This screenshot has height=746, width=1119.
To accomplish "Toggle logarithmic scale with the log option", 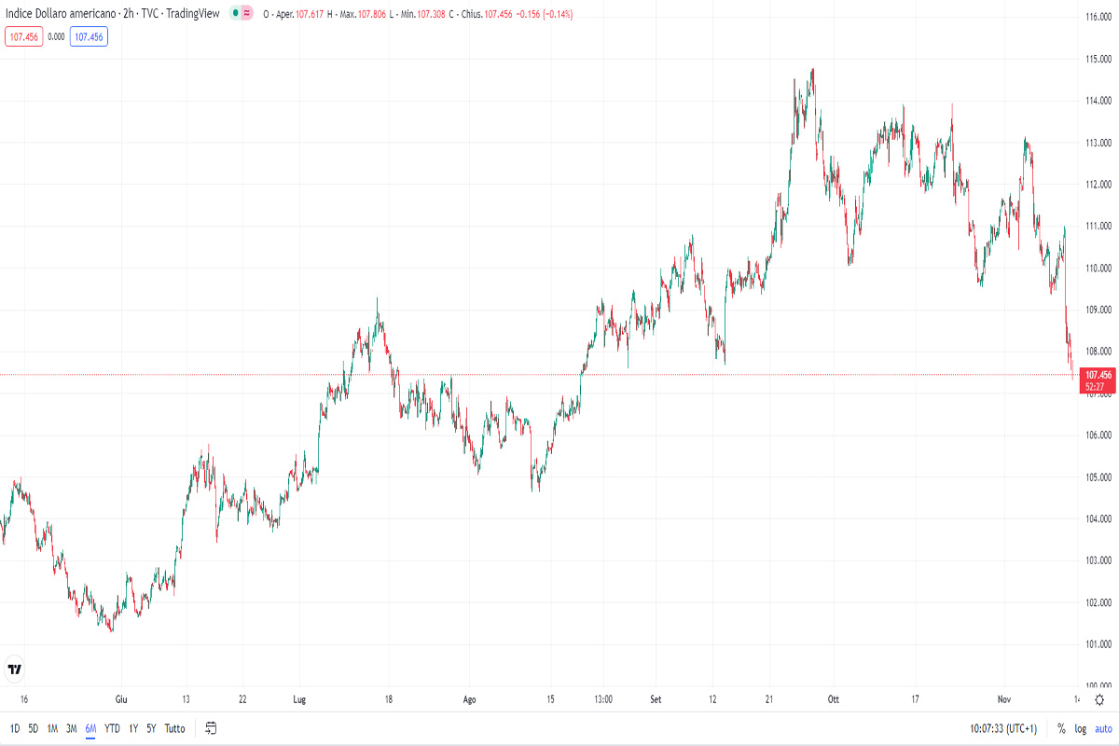I will [x=1079, y=728].
